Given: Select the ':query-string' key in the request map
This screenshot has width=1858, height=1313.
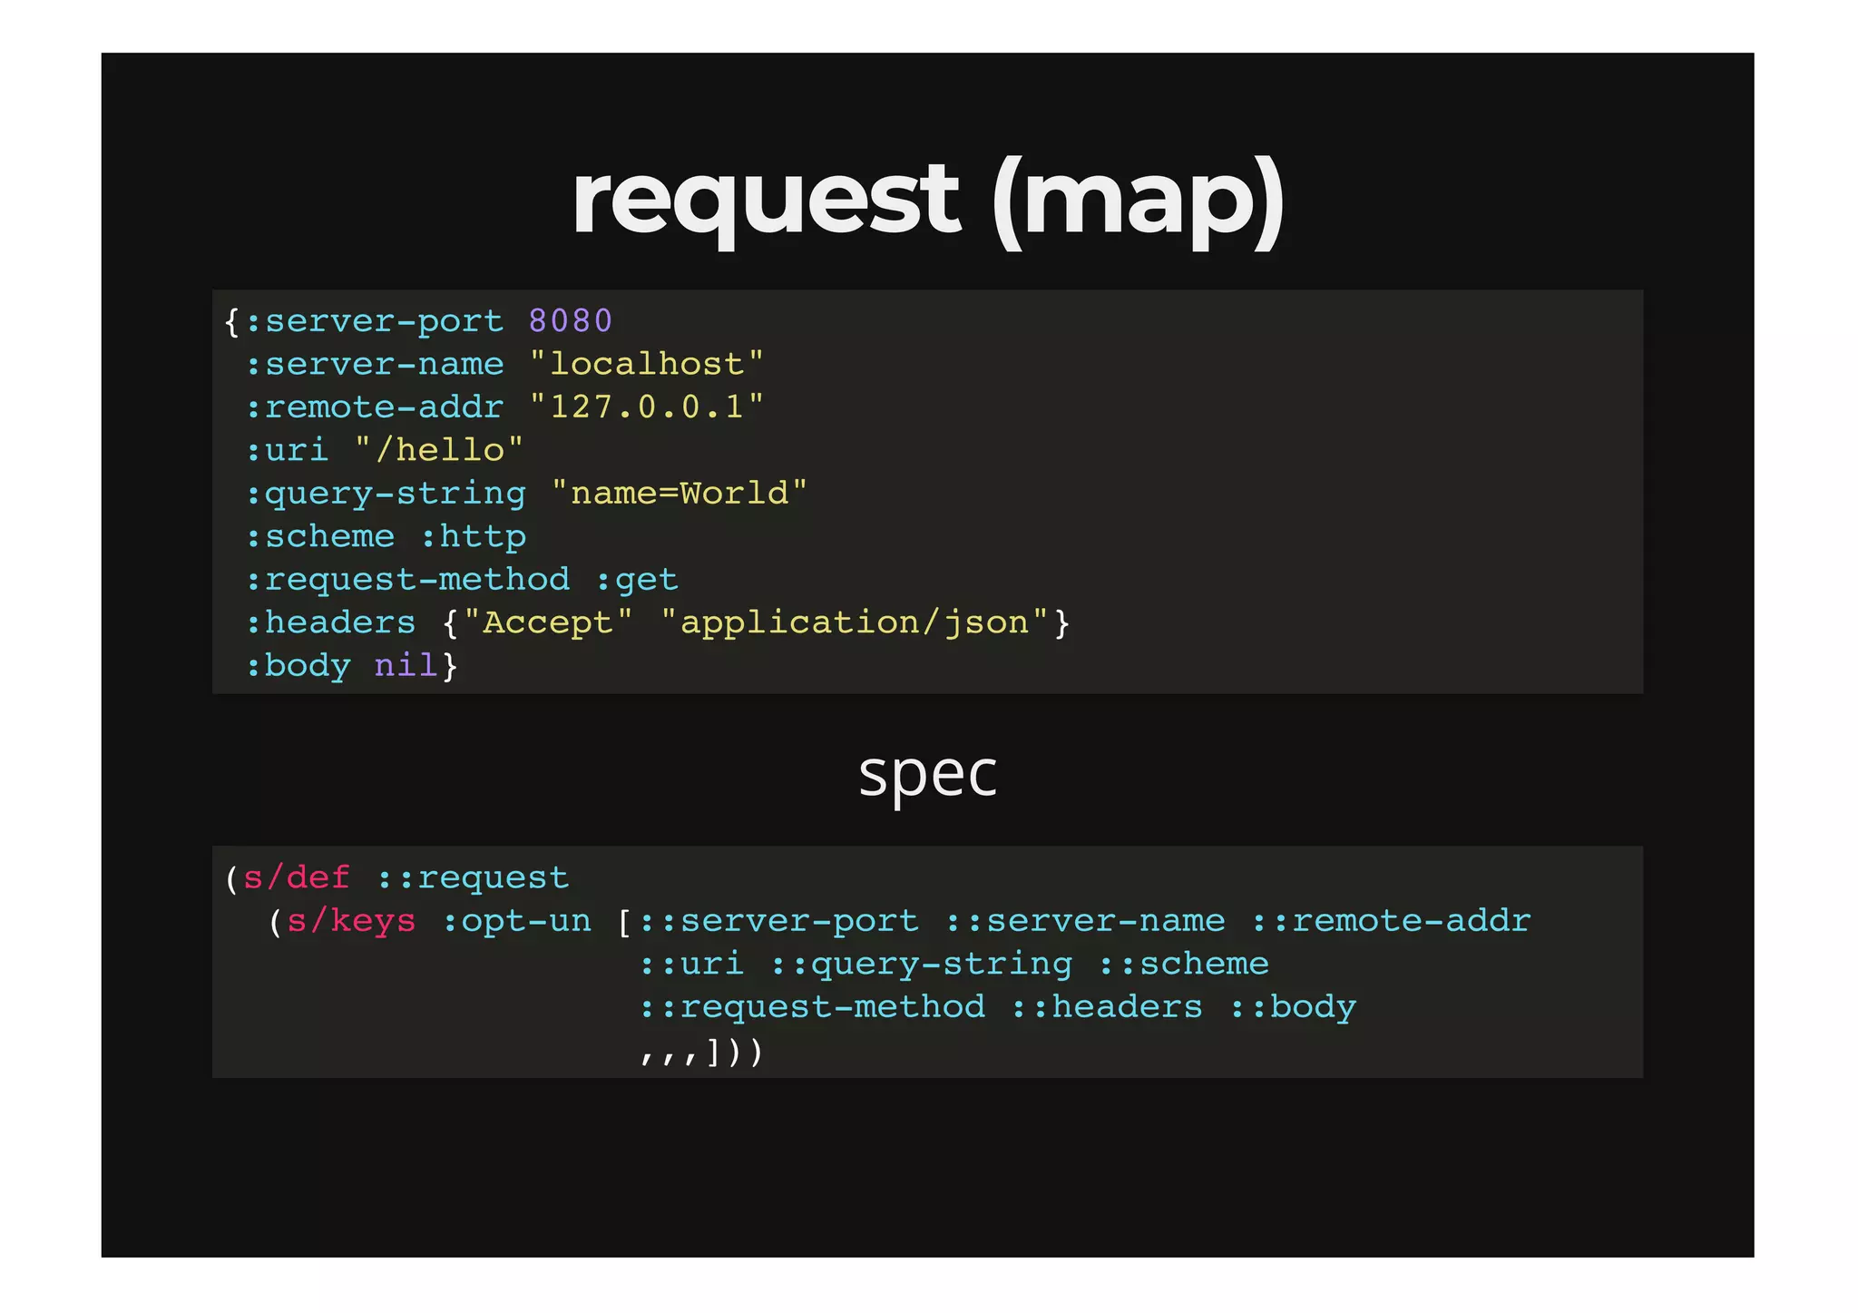Looking at the screenshot, I should click(x=386, y=495).
